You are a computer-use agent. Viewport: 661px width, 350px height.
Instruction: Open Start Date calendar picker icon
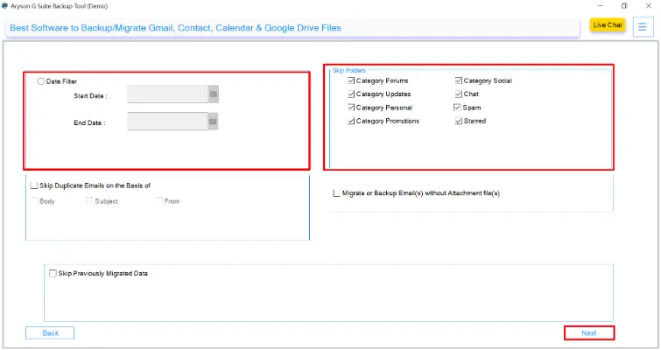[214, 94]
